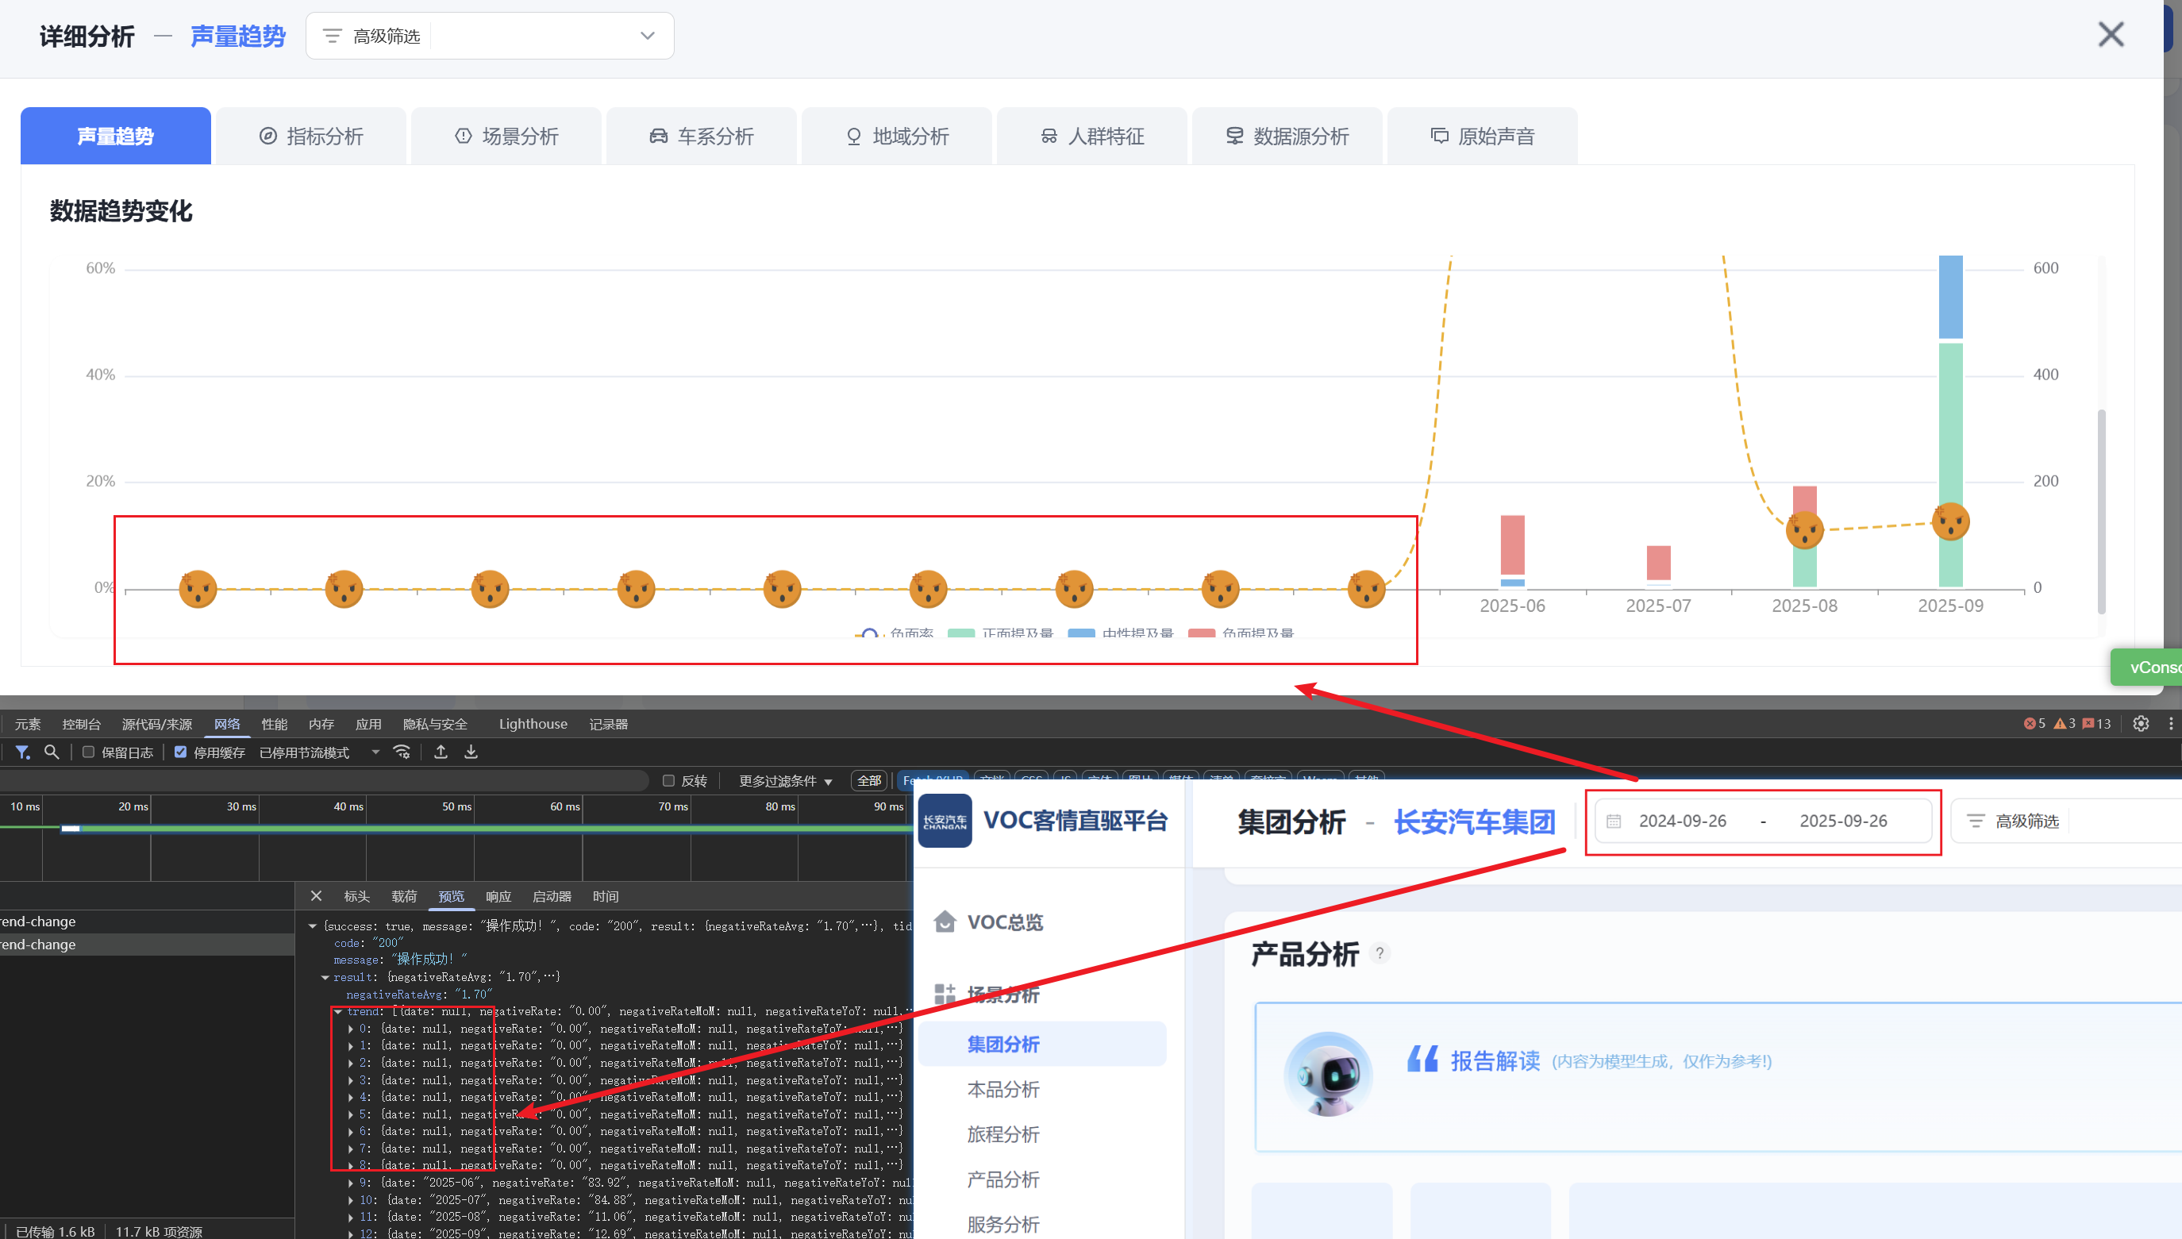
Task: Open 本品分析 in the sidebar
Action: point(1002,1089)
